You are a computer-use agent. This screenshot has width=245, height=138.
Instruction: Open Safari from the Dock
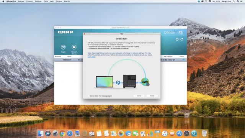(x=70, y=133)
